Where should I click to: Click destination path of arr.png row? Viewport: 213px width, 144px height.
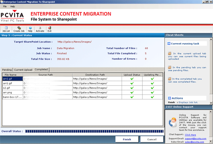pyautogui.click(x=97, y=93)
